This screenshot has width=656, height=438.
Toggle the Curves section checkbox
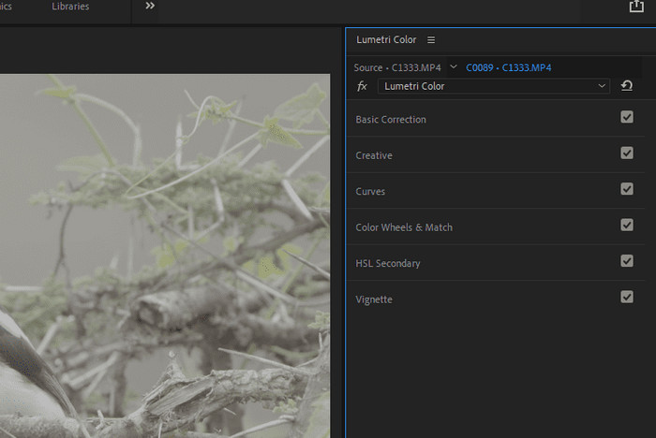pyautogui.click(x=627, y=189)
